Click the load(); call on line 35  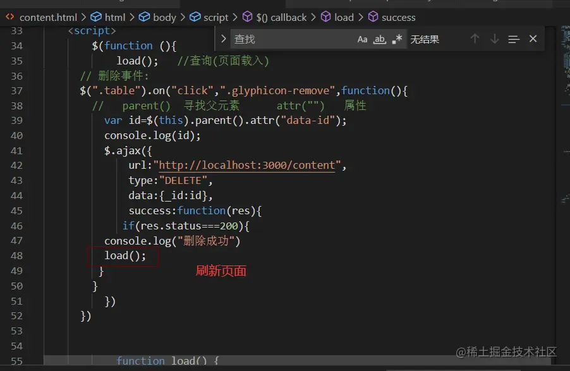(137, 61)
